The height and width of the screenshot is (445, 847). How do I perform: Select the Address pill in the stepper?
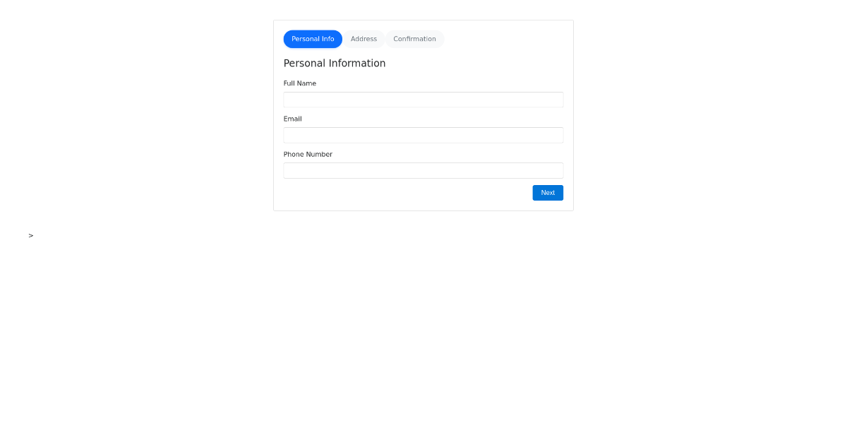coord(364,39)
